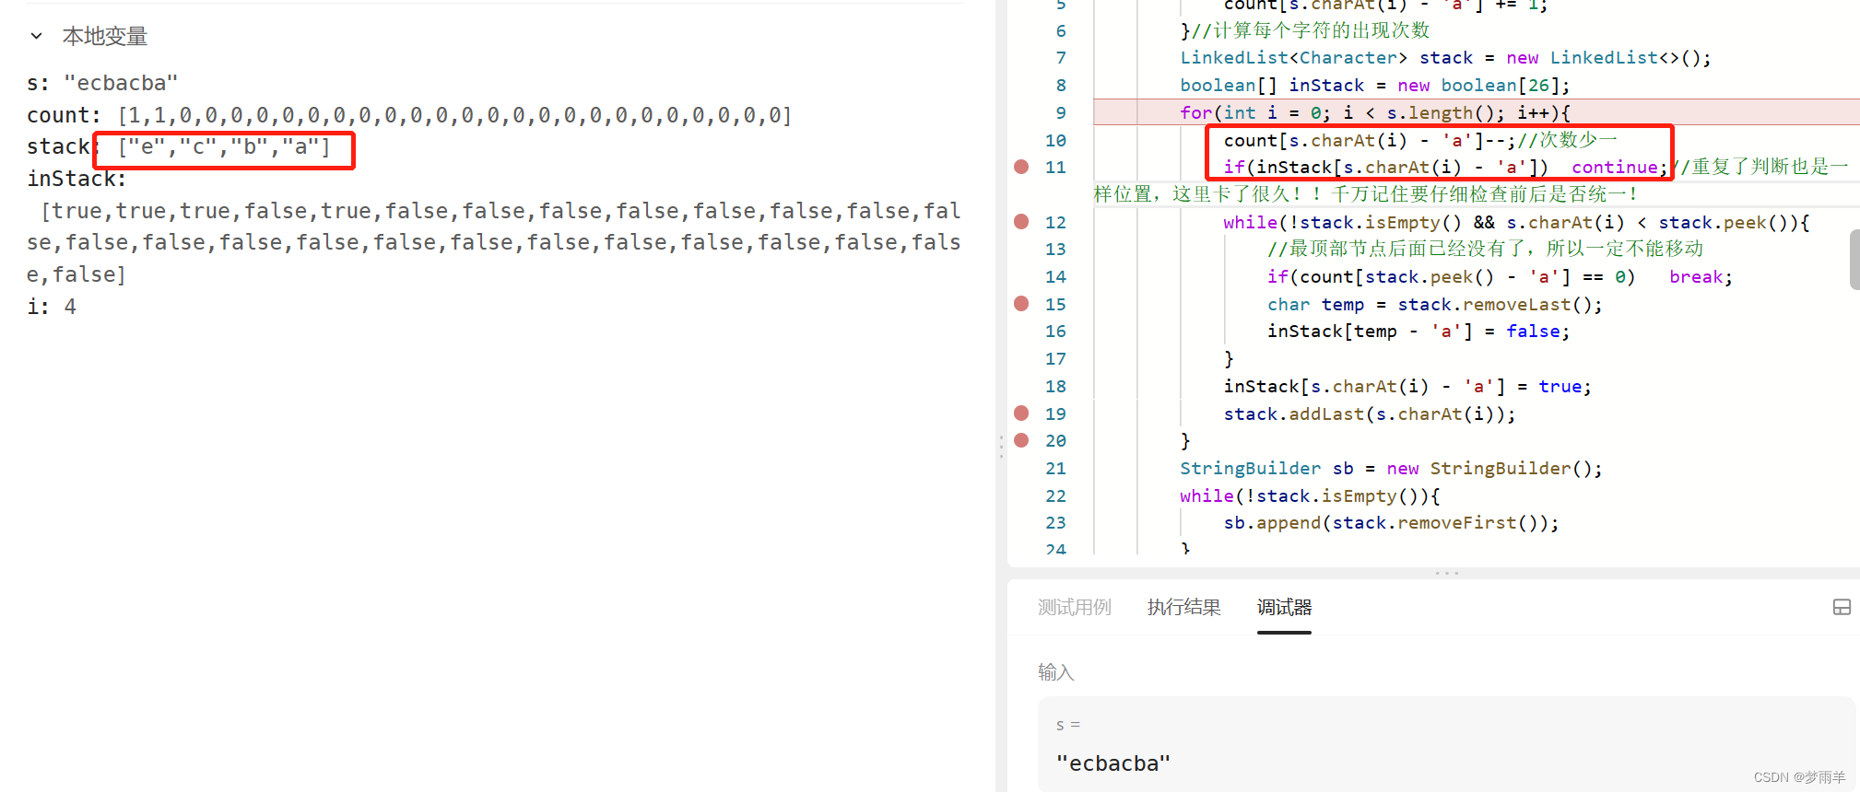Click the panel layout icon beside tabs
1860x792 pixels.
tap(1841, 607)
